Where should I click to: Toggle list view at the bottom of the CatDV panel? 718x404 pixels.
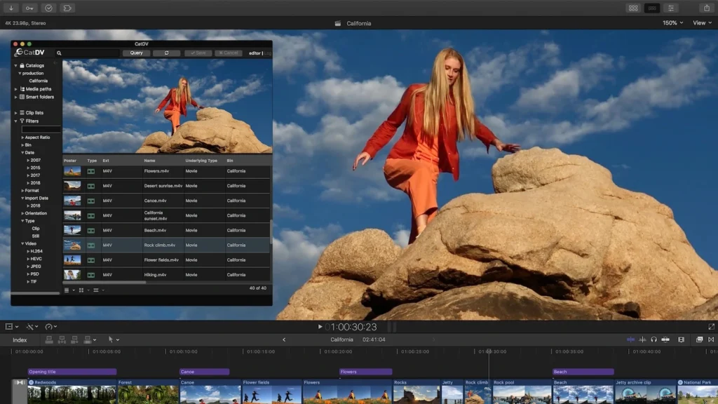(67, 290)
